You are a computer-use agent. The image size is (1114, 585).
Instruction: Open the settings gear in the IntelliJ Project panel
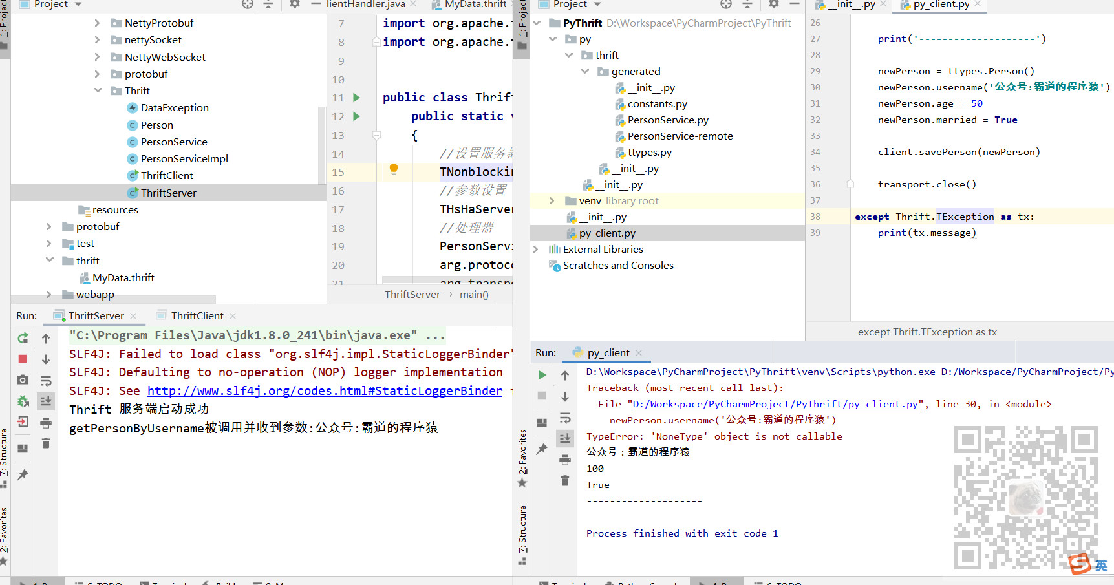(294, 4)
